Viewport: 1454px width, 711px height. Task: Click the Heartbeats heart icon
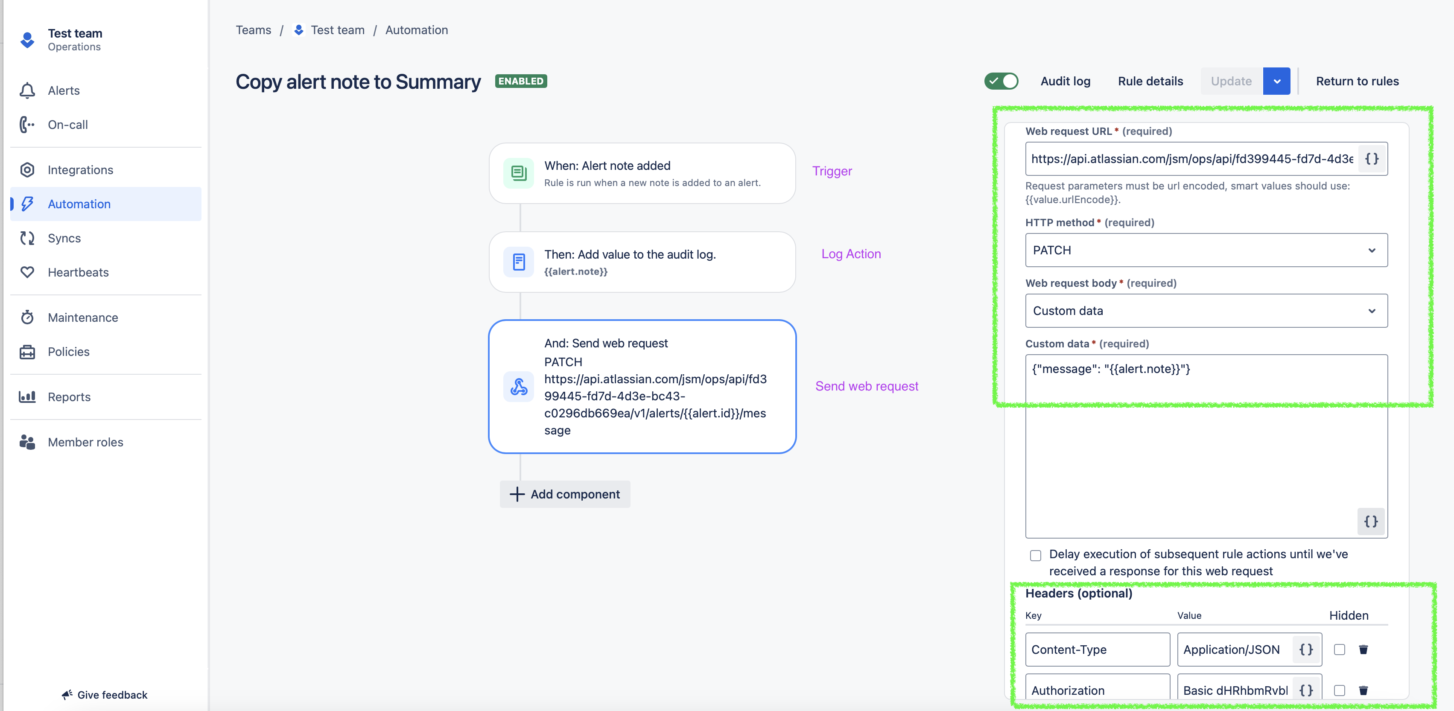pos(27,272)
